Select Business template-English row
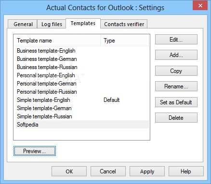Screen dimensions: 211x184 (x=82, y=51)
